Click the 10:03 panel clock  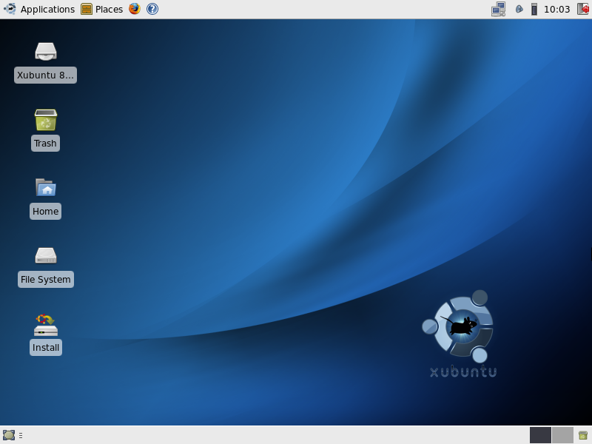point(556,9)
